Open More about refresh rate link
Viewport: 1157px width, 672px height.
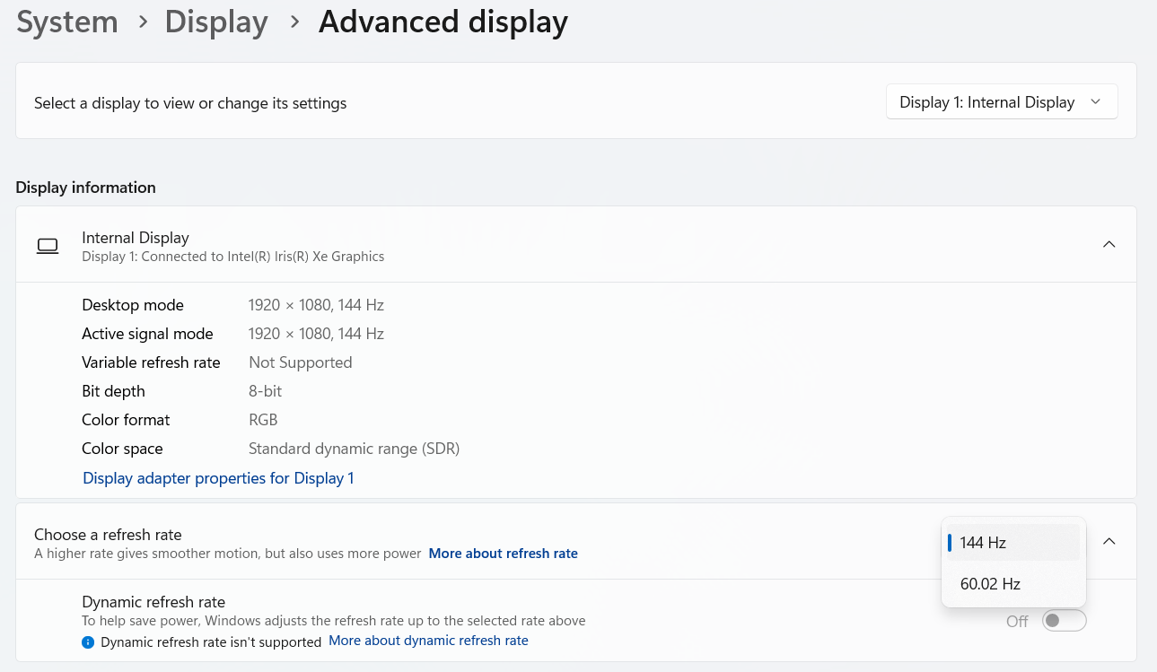(503, 554)
